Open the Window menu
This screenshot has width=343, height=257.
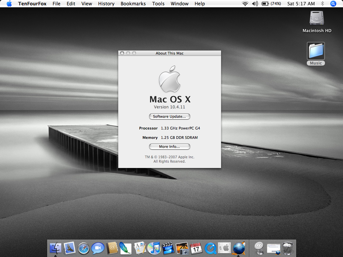[180, 4]
